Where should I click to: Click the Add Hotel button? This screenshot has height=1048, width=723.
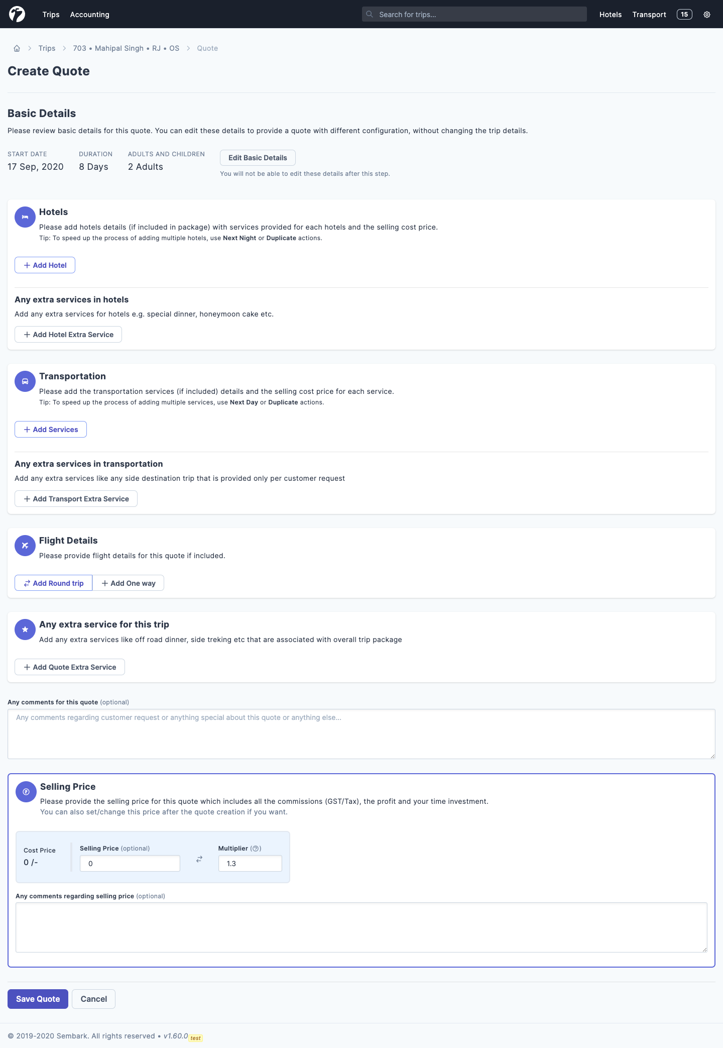click(x=45, y=265)
